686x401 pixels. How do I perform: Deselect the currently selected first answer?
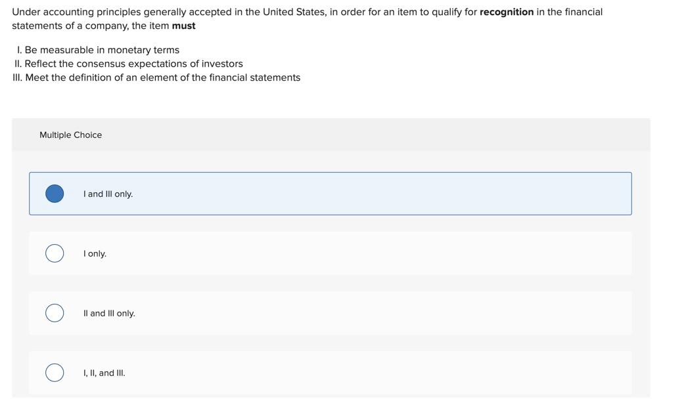click(54, 193)
